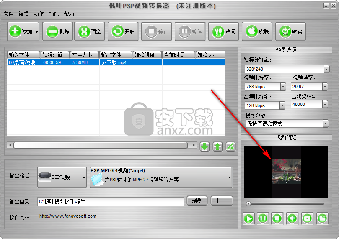The height and width of the screenshot is (239, 339).
Task: Expand the 视频分辨率 320*240 dropdown
Action: click(x=327, y=69)
